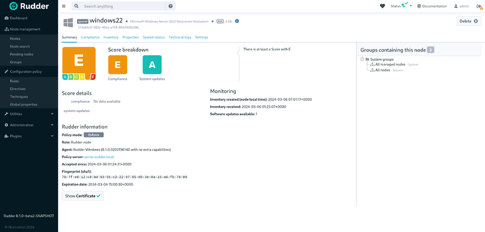The height and width of the screenshot is (232, 485).
Task: Click the System groups folder icon
Action: pos(367,59)
